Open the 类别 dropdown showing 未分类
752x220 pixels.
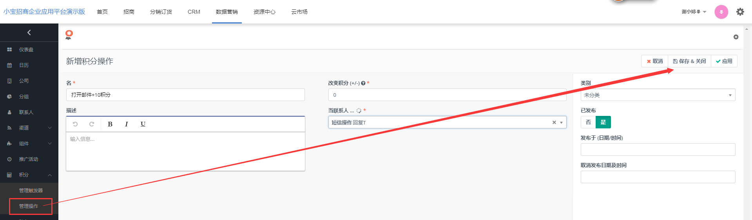coord(658,95)
